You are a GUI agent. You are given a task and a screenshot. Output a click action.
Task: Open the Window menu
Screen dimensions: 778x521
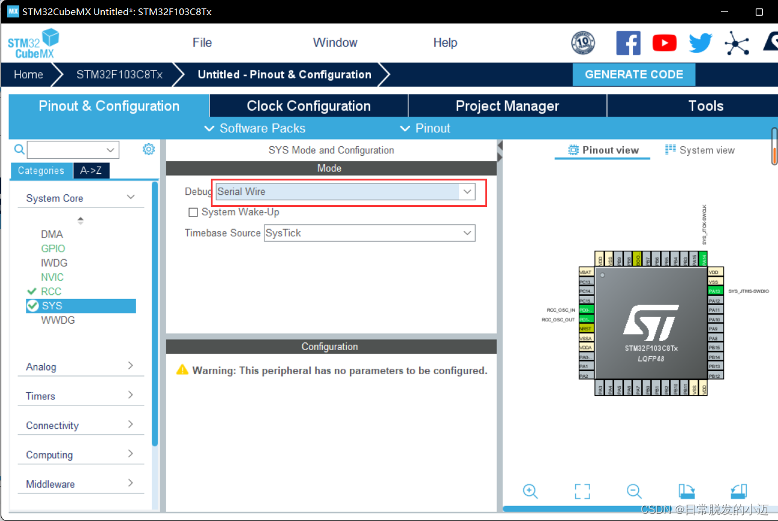[x=335, y=43]
